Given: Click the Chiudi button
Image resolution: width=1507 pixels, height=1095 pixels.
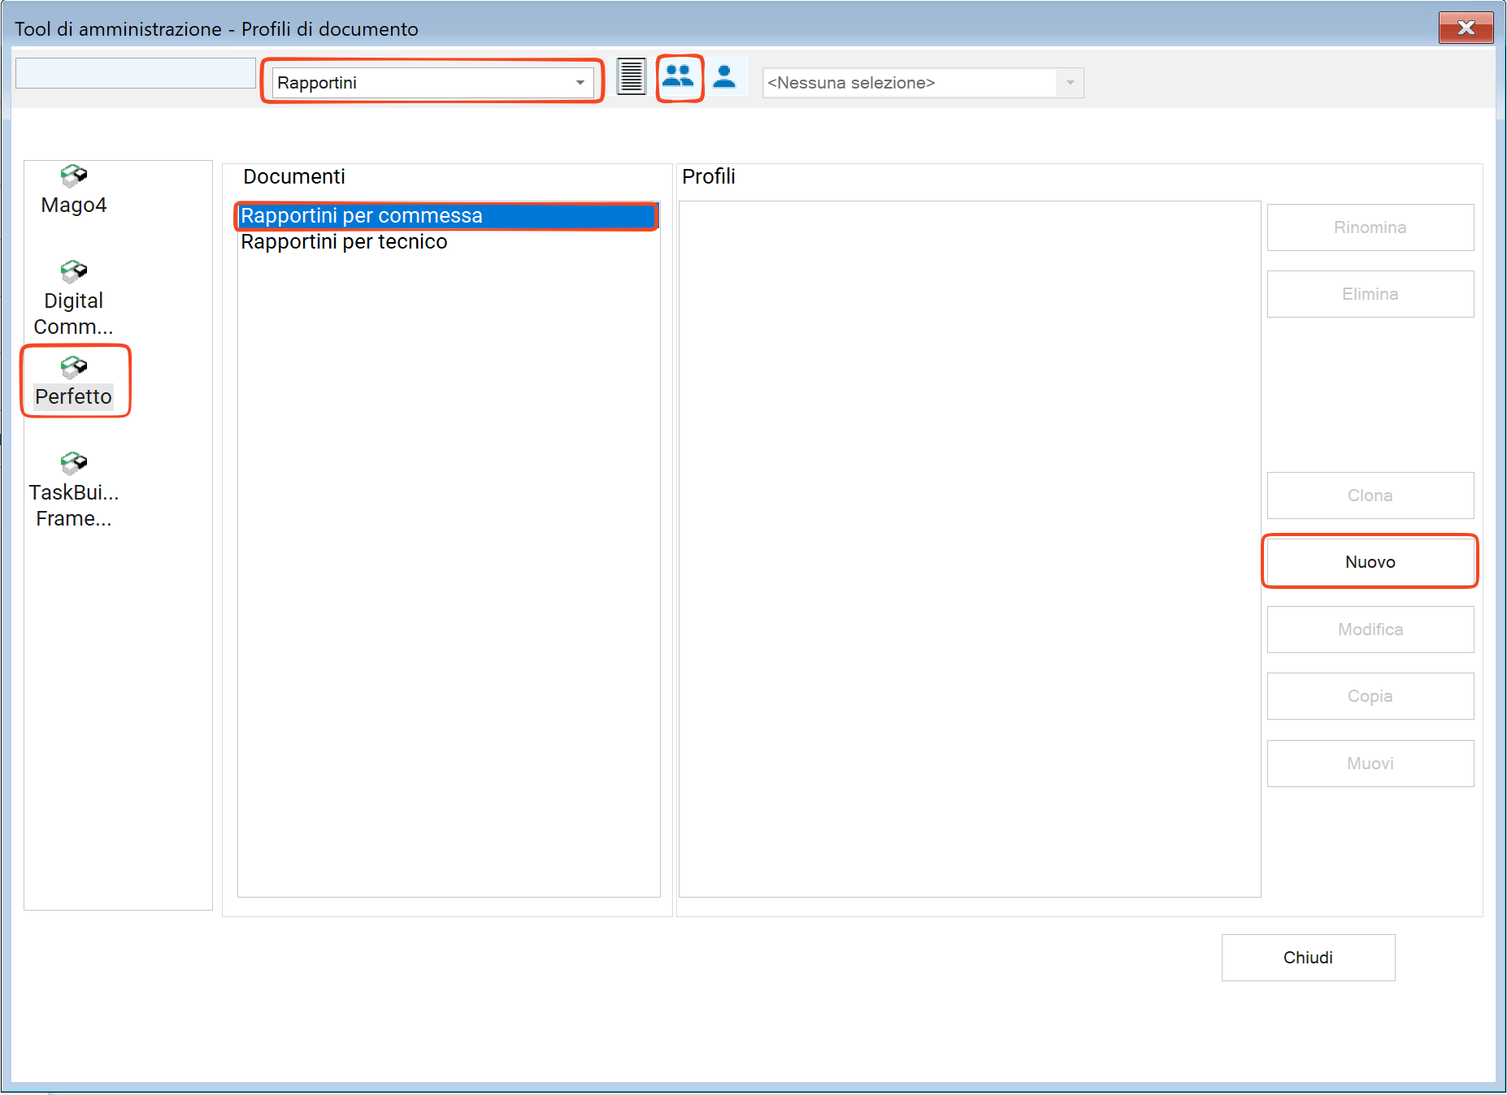Looking at the screenshot, I should point(1309,958).
